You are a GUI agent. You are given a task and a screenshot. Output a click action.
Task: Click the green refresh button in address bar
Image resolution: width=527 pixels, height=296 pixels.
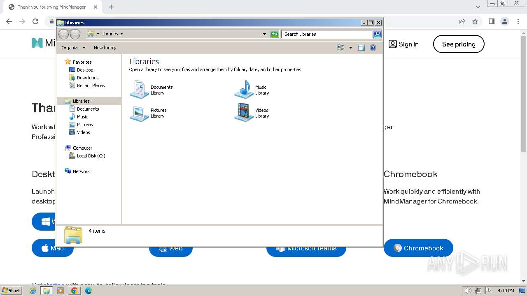click(x=275, y=34)
